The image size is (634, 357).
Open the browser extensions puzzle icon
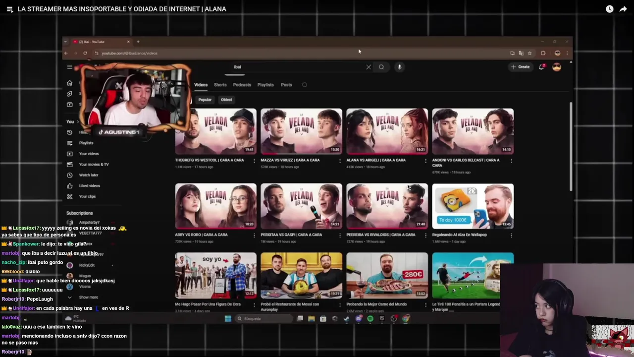point(543,53)
